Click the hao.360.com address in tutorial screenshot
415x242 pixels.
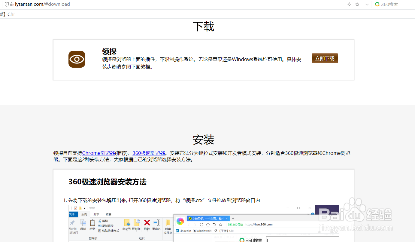click(259, 224)
